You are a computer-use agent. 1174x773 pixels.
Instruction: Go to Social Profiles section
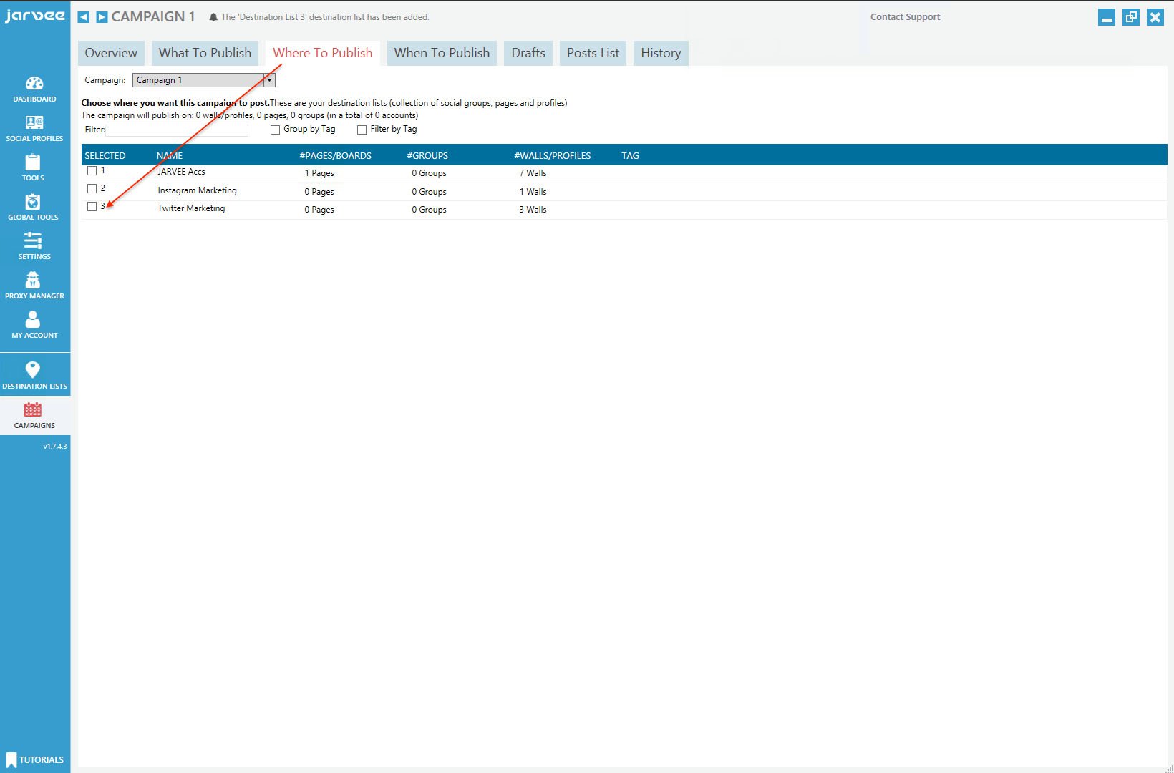(34, 128)
